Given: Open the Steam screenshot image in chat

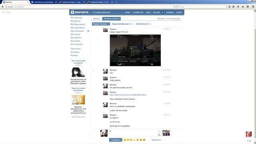Looking at the screenshot, I should pos(135,50).
